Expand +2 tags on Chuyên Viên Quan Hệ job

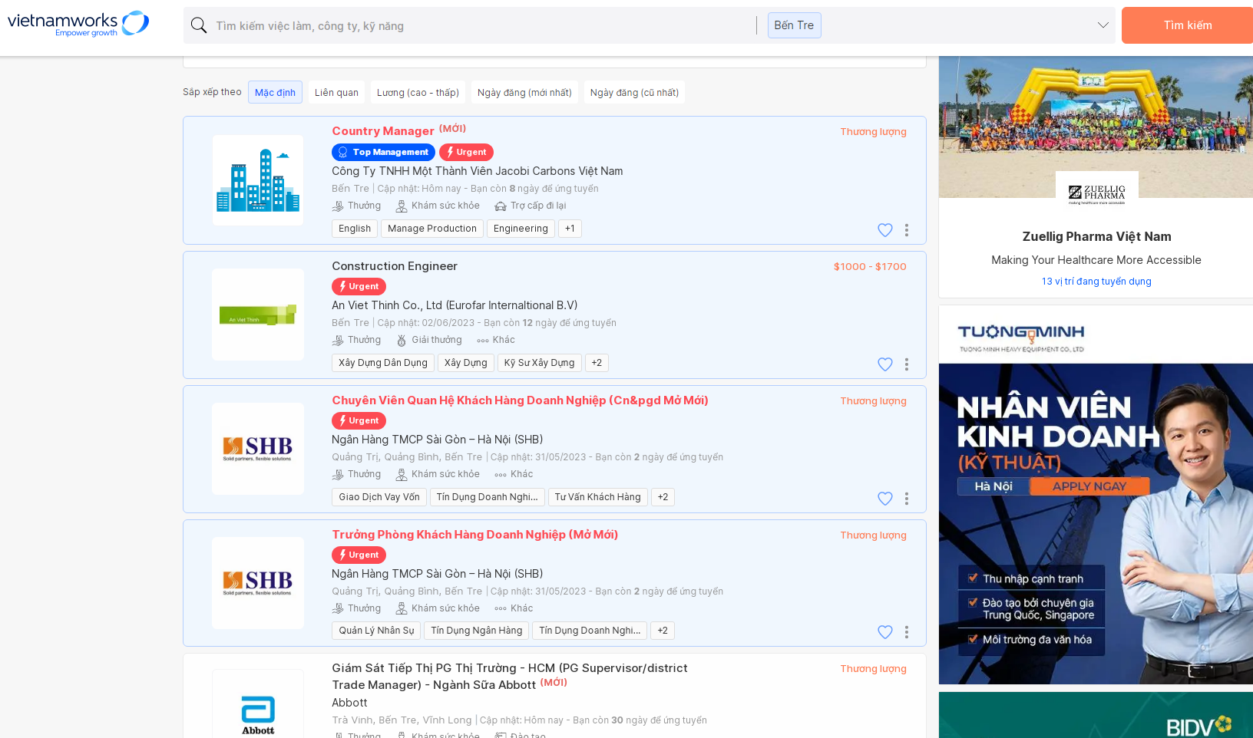click(x=663, y=497)
